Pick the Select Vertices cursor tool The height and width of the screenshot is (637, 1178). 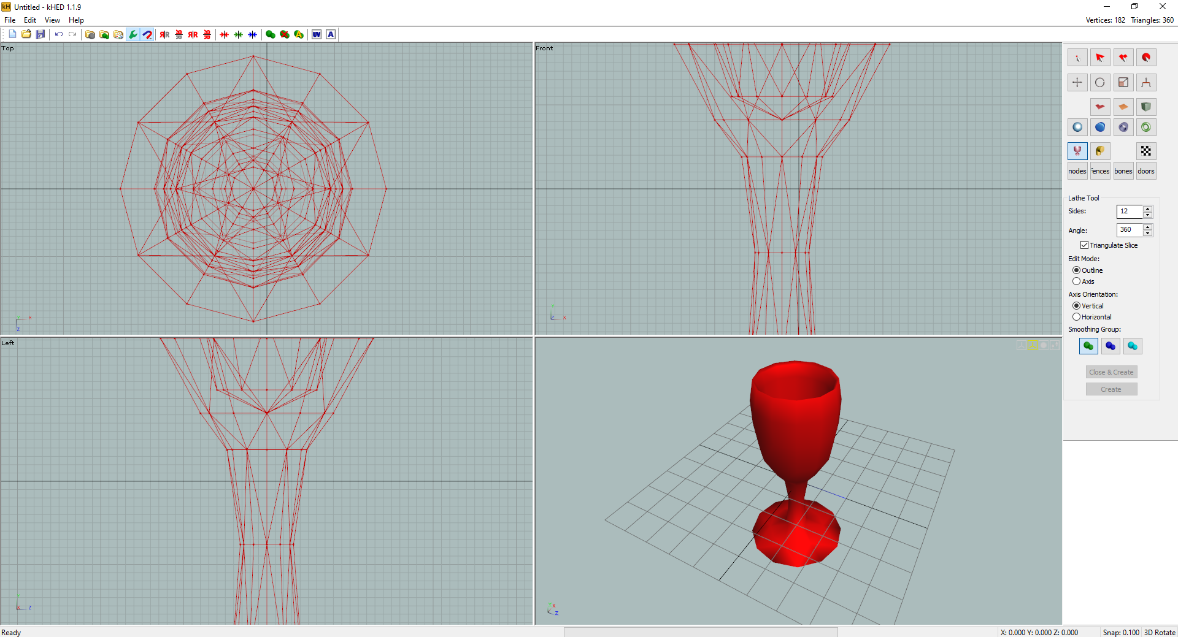tap(1077, 58)
